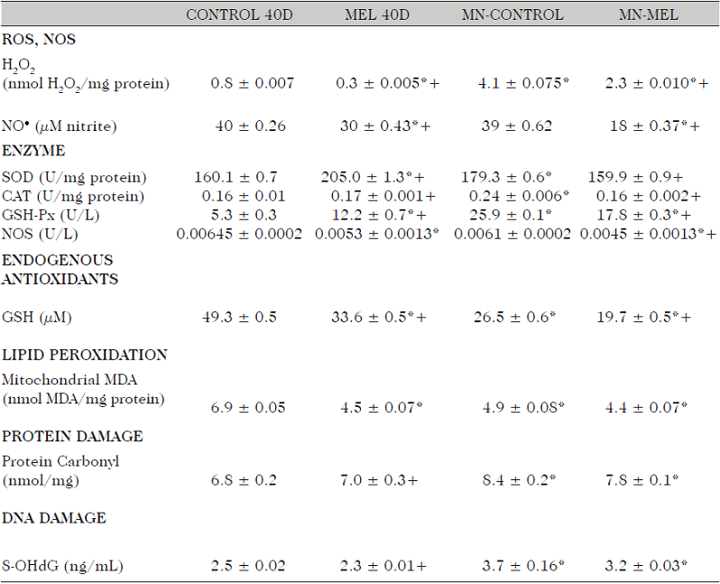
Task: Select the MN-CONTROL column header
Action: [x=511, y=15]
